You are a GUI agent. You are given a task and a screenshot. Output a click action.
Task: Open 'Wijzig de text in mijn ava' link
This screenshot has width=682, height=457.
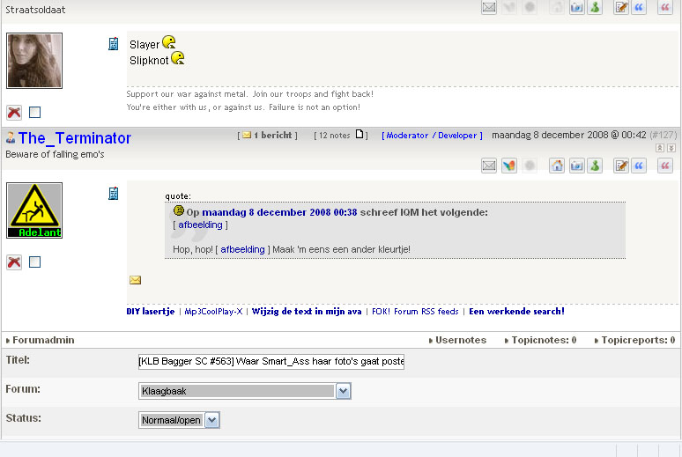[307, 312]
